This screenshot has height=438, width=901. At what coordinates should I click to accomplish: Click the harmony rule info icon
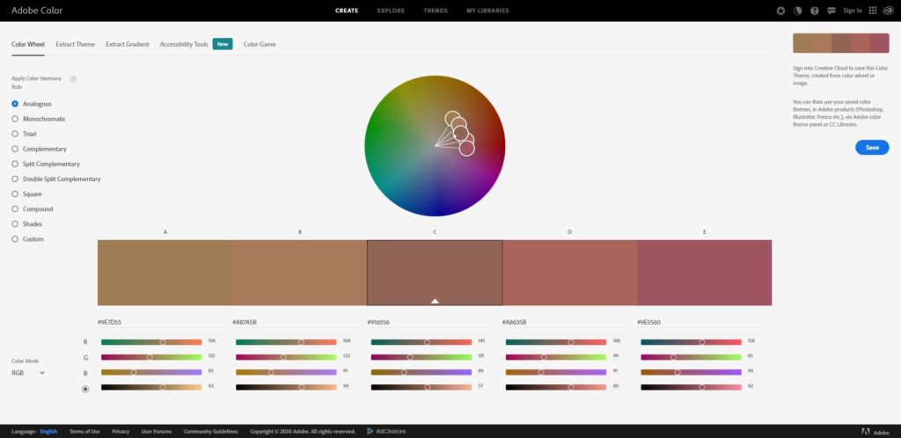(x=73, y=79)
